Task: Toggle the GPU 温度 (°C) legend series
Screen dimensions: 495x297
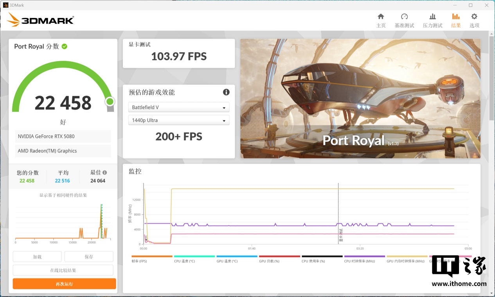Action: 237,259
